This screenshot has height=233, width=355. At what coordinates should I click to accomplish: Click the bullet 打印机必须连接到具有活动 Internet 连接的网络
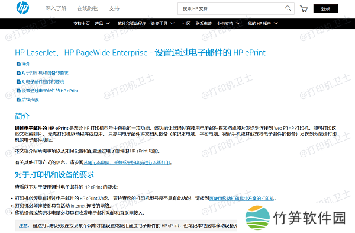pos(63,206)
